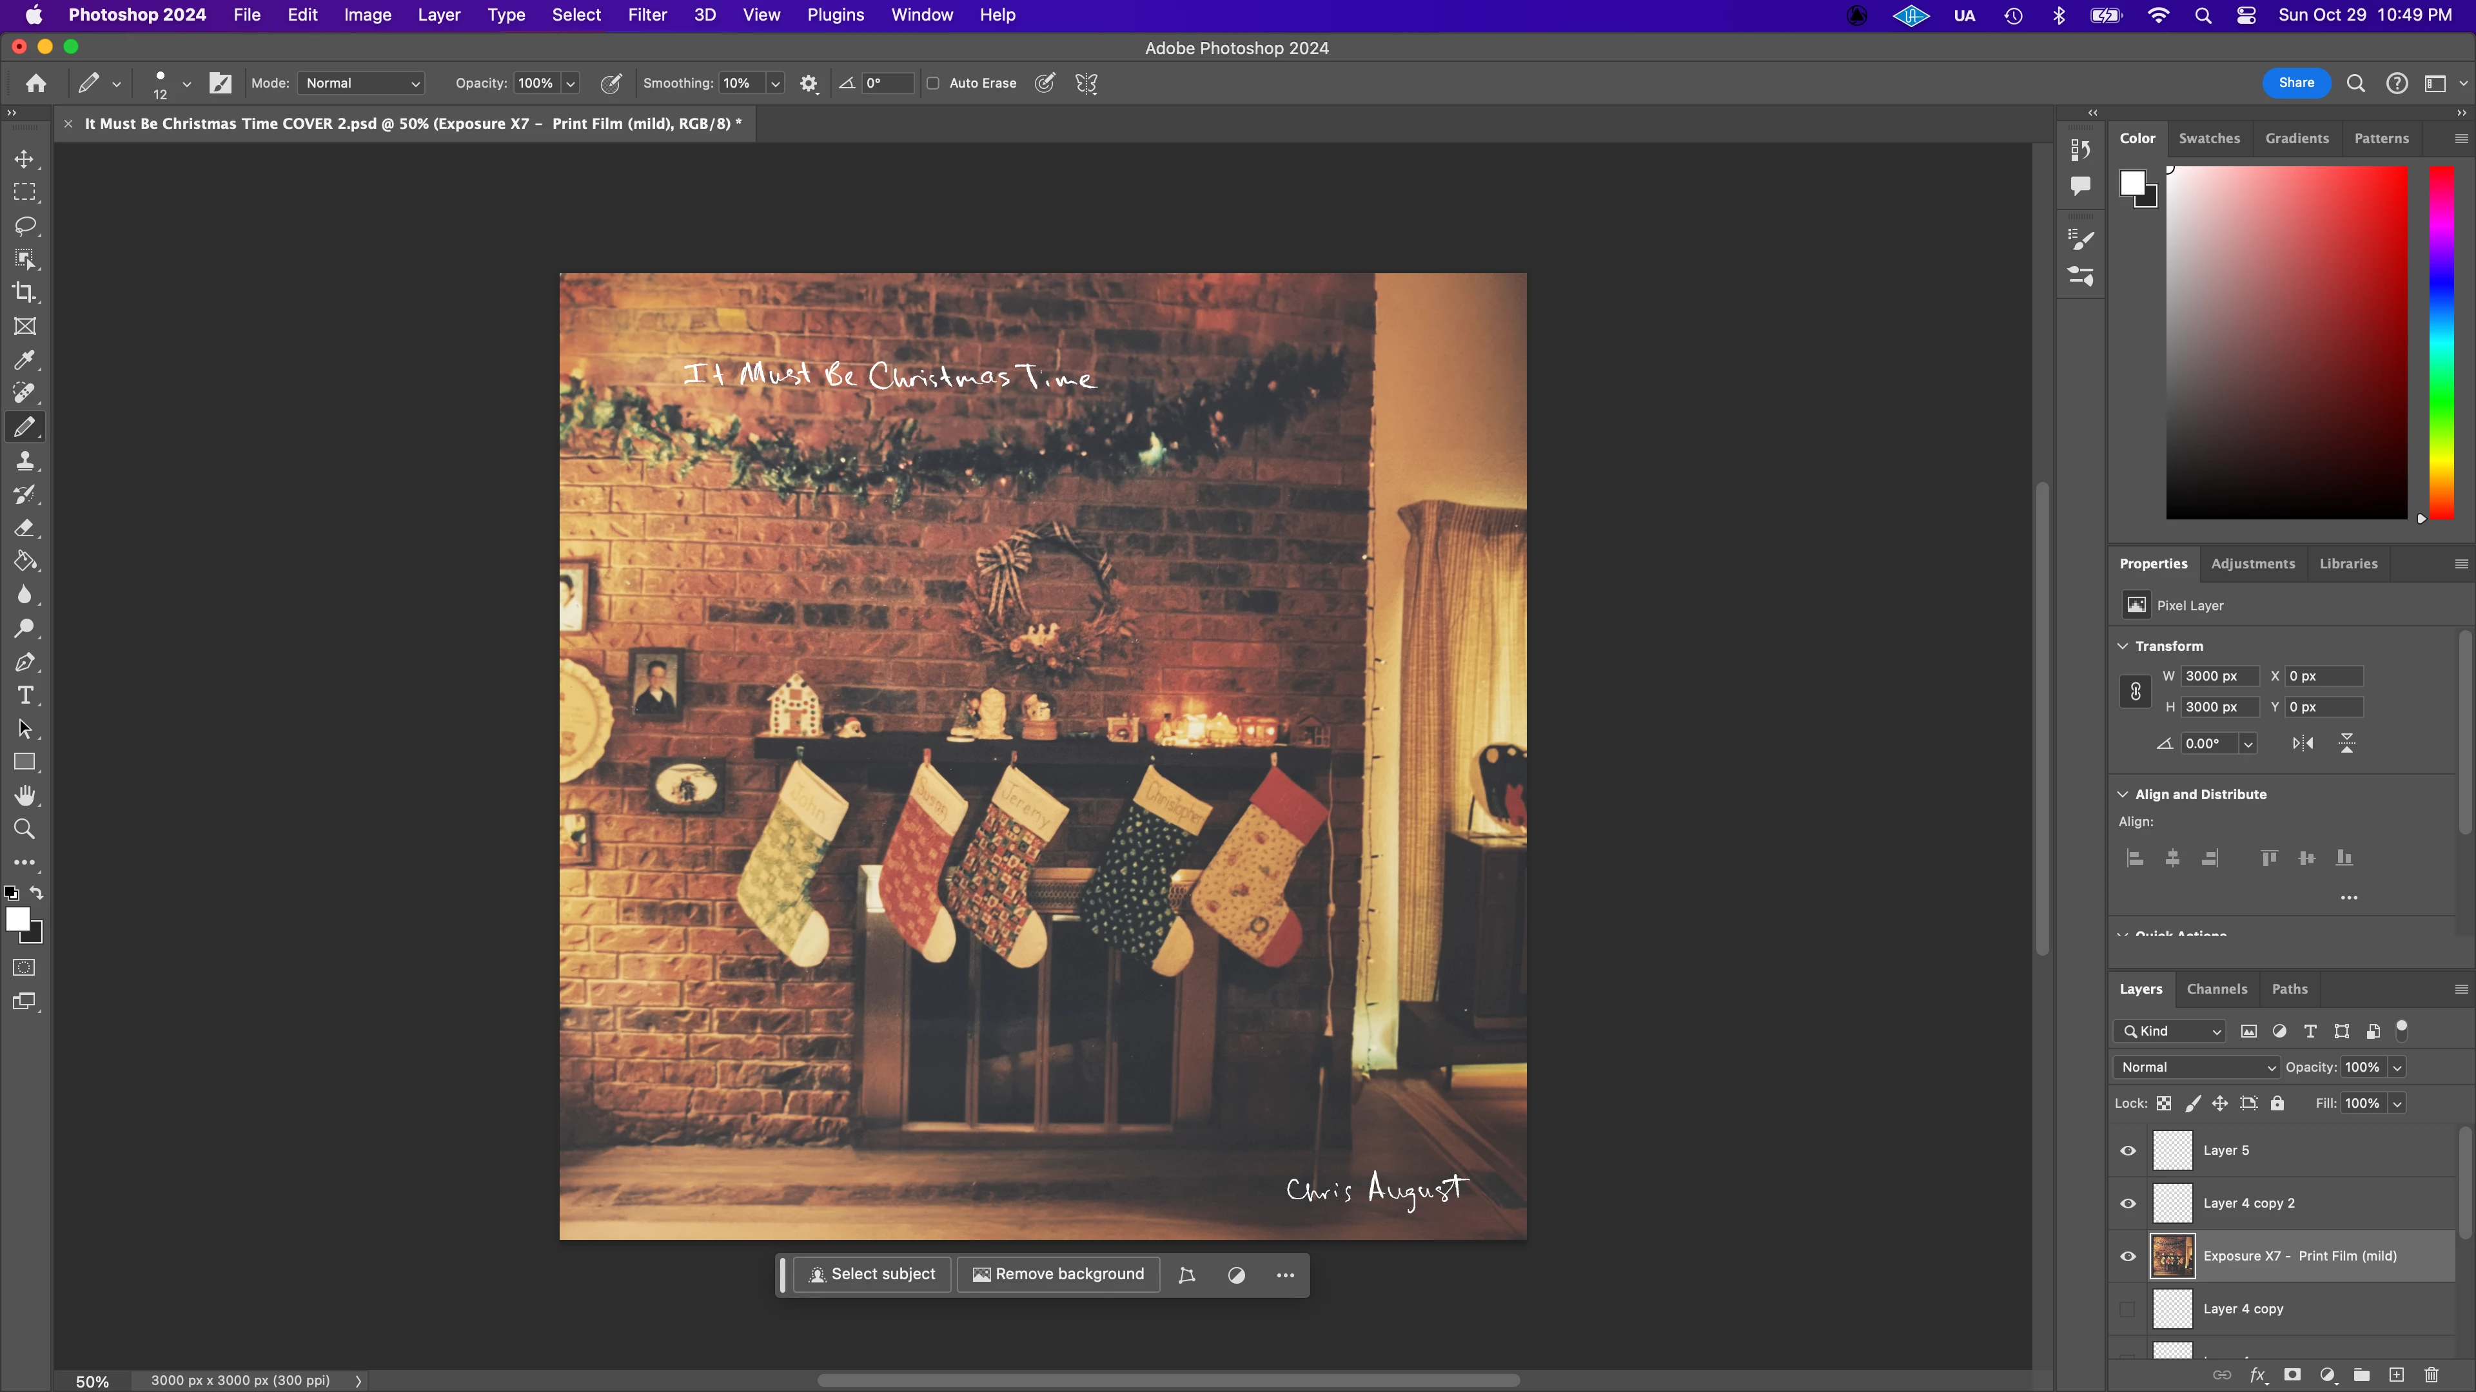Select the Eyedropper tool

pos(25,360)
